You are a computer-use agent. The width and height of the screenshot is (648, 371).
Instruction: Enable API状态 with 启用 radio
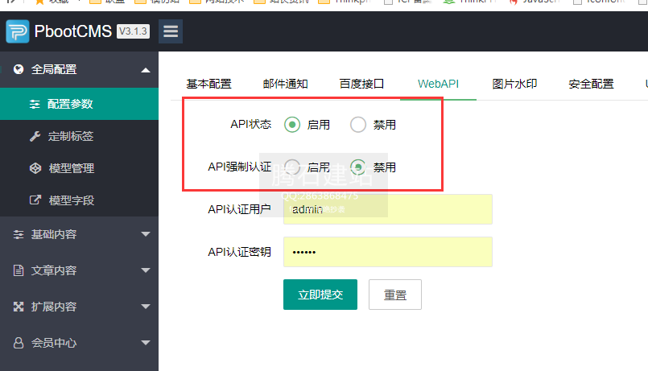pos(292,125)
